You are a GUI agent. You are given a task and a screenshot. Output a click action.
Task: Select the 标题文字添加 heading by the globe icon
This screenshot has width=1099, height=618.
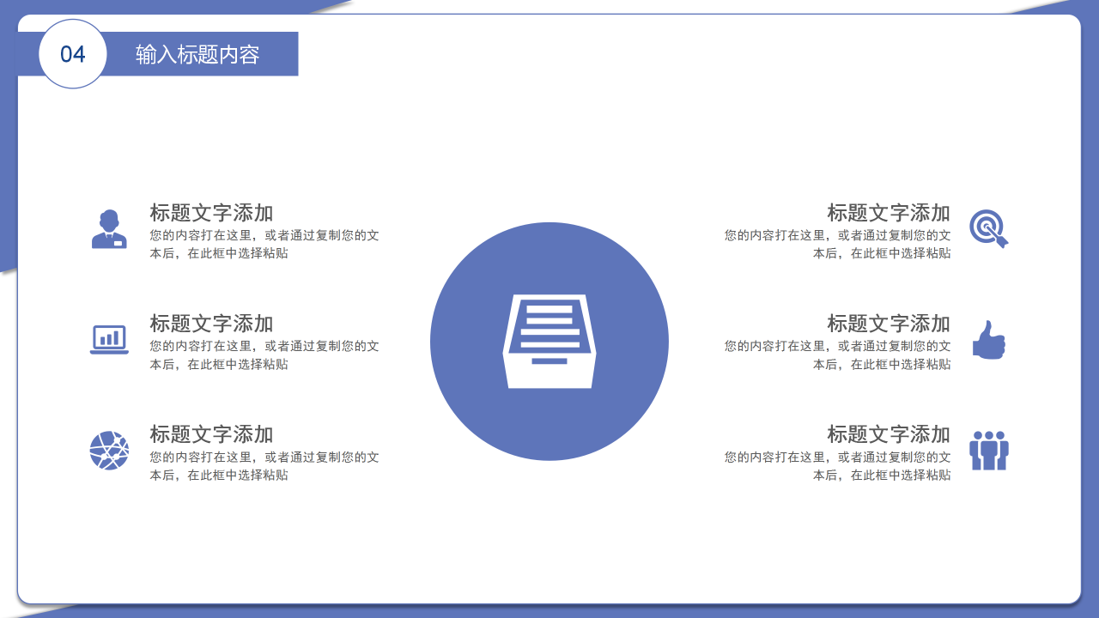210,435
